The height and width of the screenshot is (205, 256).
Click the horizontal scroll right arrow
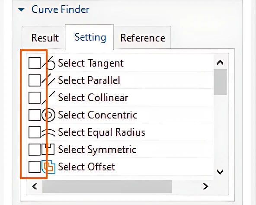coord(205,186)
